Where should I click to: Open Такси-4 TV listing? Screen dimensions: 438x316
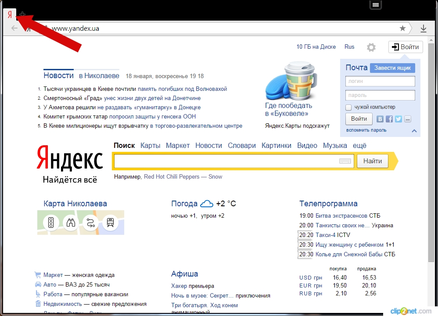325,235
